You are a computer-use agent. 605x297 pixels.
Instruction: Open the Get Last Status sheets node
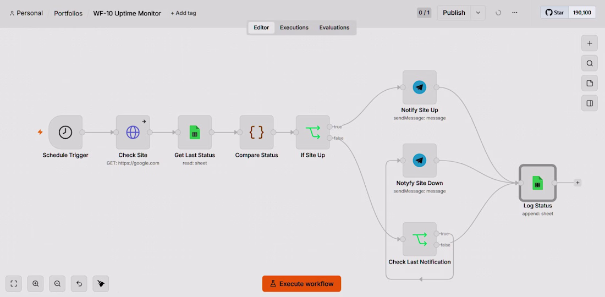[195, 133]
